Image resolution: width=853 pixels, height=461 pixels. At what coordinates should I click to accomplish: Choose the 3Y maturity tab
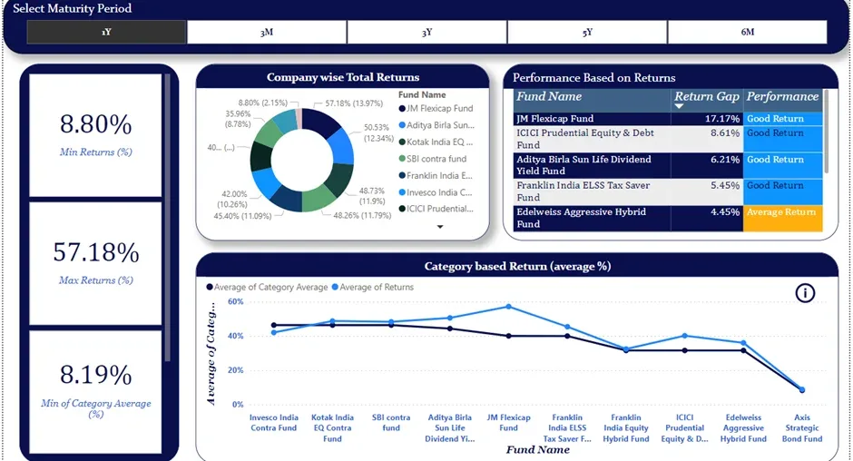(426, 32)
